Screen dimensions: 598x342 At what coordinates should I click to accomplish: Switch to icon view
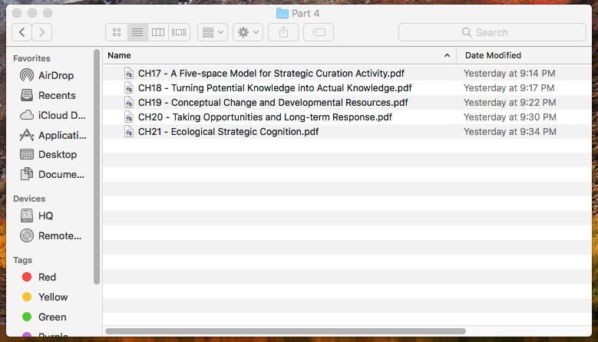(x=117, y=32)
